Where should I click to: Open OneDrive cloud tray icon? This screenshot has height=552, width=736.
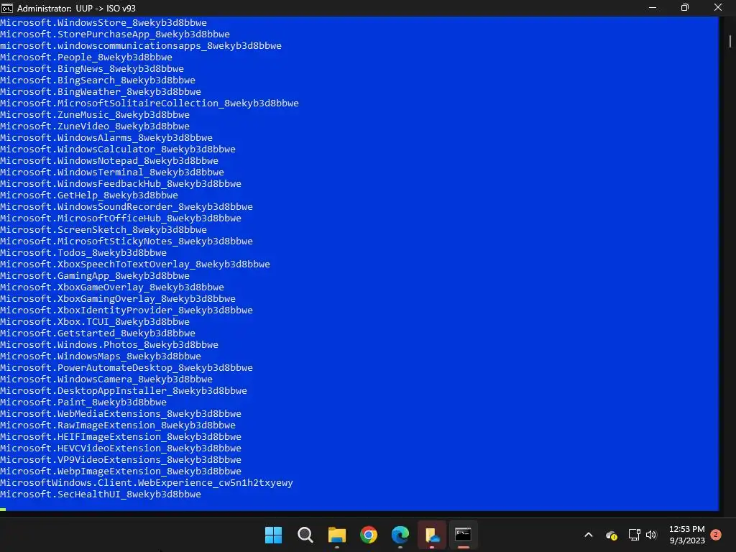pos(611,535)
